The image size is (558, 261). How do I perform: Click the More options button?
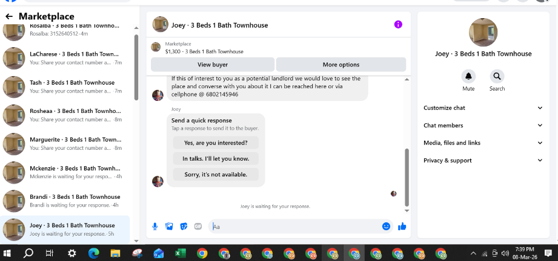341,65
